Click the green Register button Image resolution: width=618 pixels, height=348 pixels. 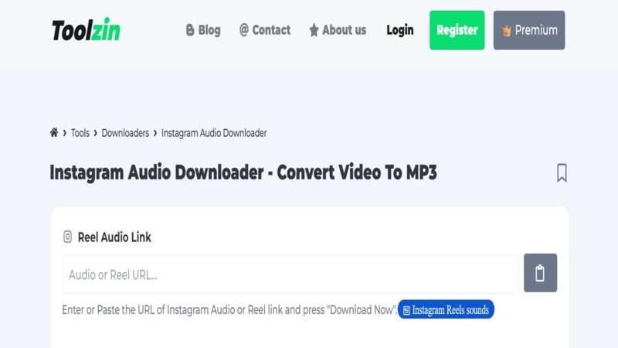(x=457, y=30)
